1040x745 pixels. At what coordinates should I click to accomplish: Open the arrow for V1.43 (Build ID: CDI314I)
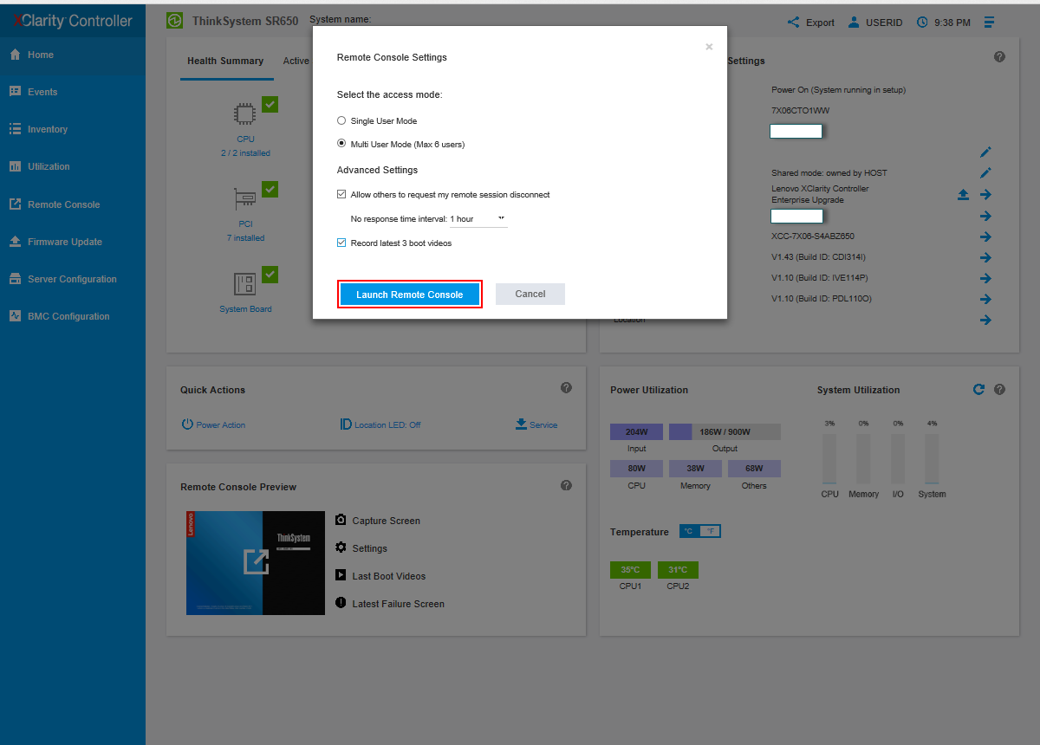[x=985, y=257]
